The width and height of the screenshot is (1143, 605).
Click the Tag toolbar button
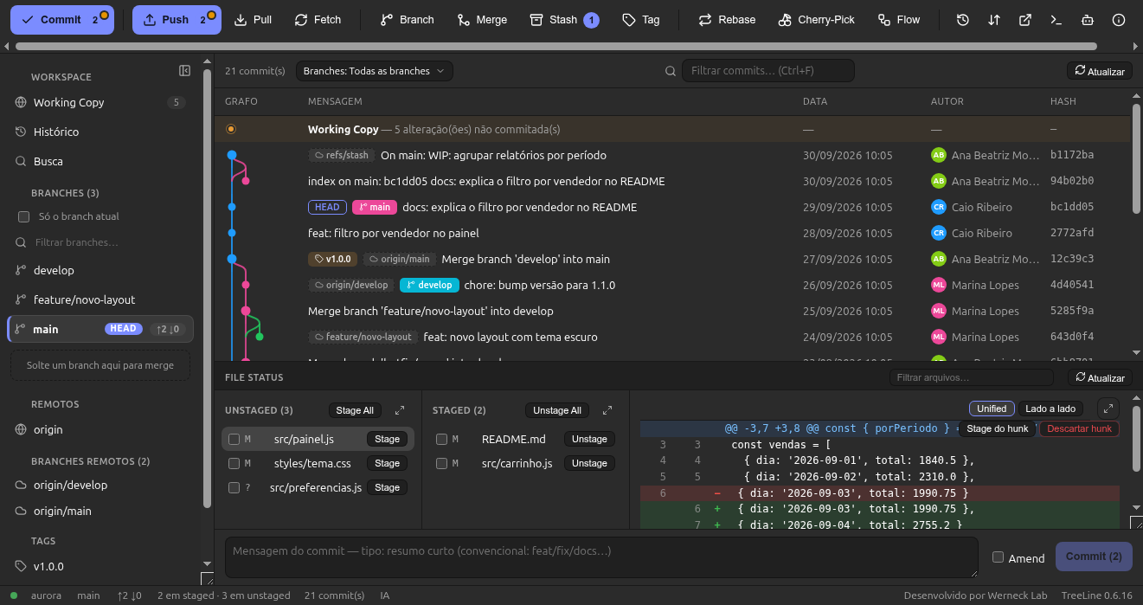(x=641, y=20)
